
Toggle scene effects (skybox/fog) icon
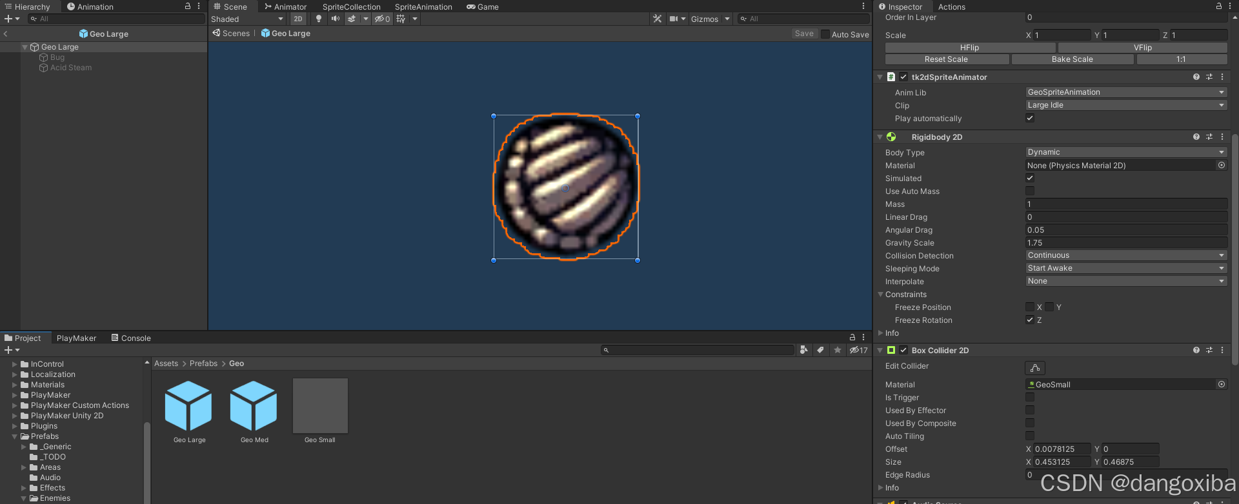[352, 19]
